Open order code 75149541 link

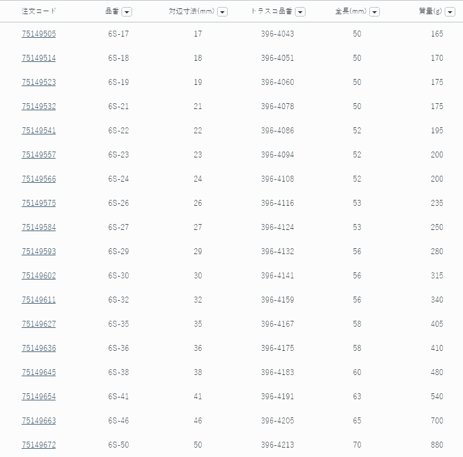tap(39, 130)
